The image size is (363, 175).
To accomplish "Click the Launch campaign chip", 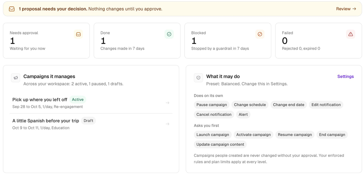I will (x=213, y=134).
